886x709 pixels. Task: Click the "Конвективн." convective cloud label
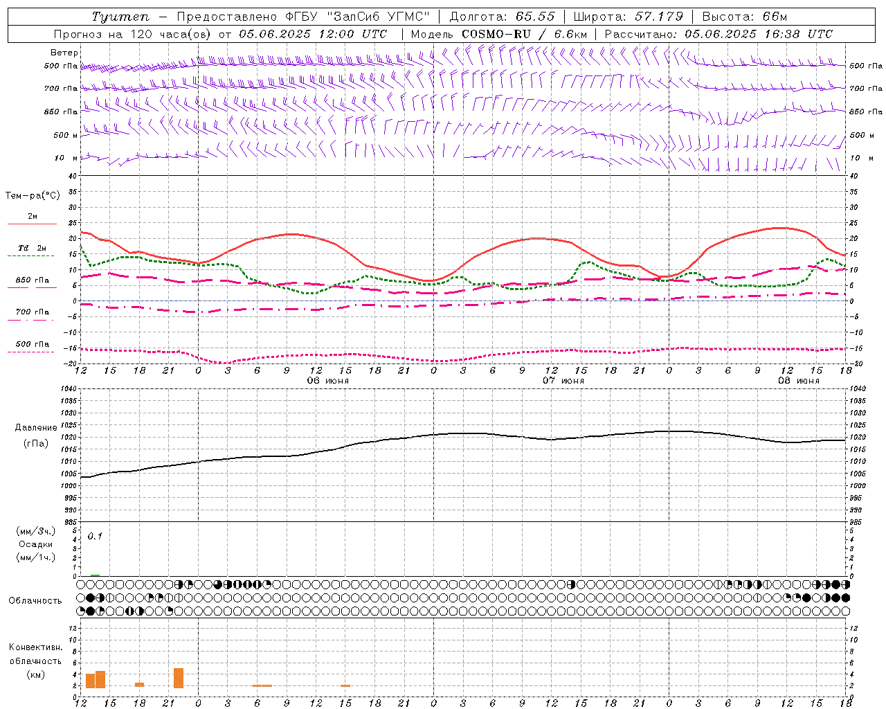[x=36, y=647]
